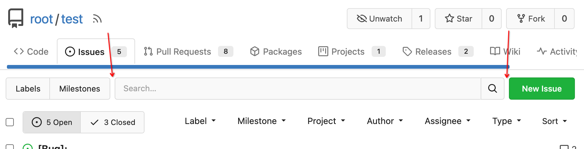Open the Packages tab
This screenshot has height=149, width=584.
click(276, 52)
